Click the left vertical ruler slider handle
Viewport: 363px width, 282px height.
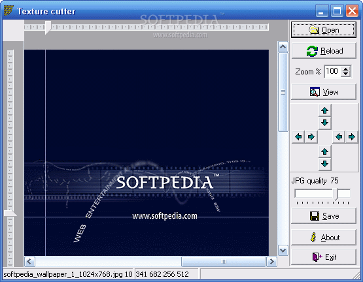(x=10, y=213)
